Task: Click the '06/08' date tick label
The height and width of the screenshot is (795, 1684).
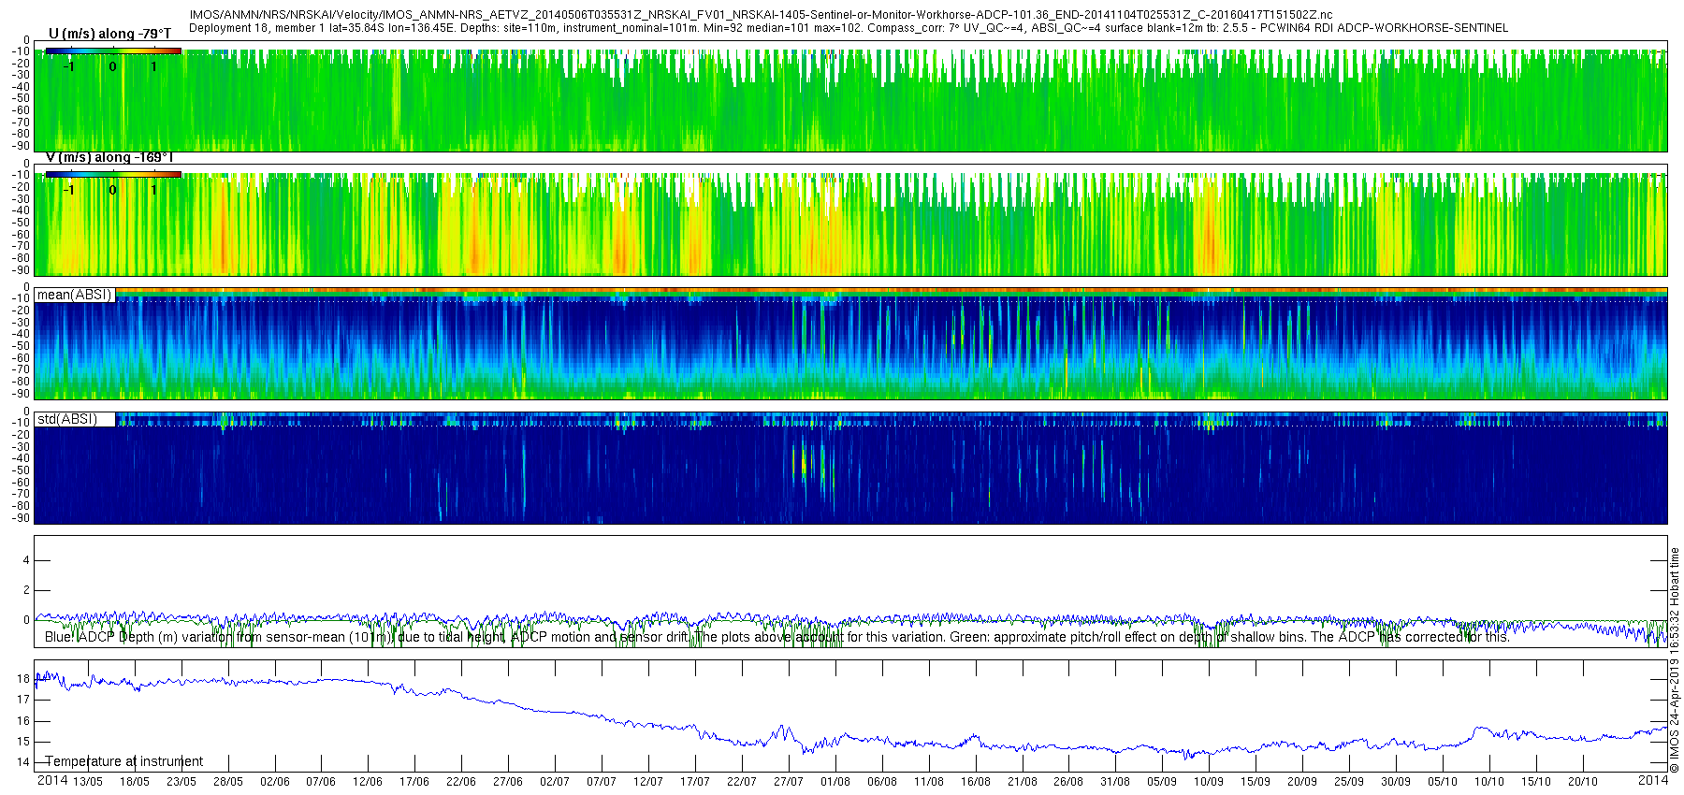Action: click(882, 781)
